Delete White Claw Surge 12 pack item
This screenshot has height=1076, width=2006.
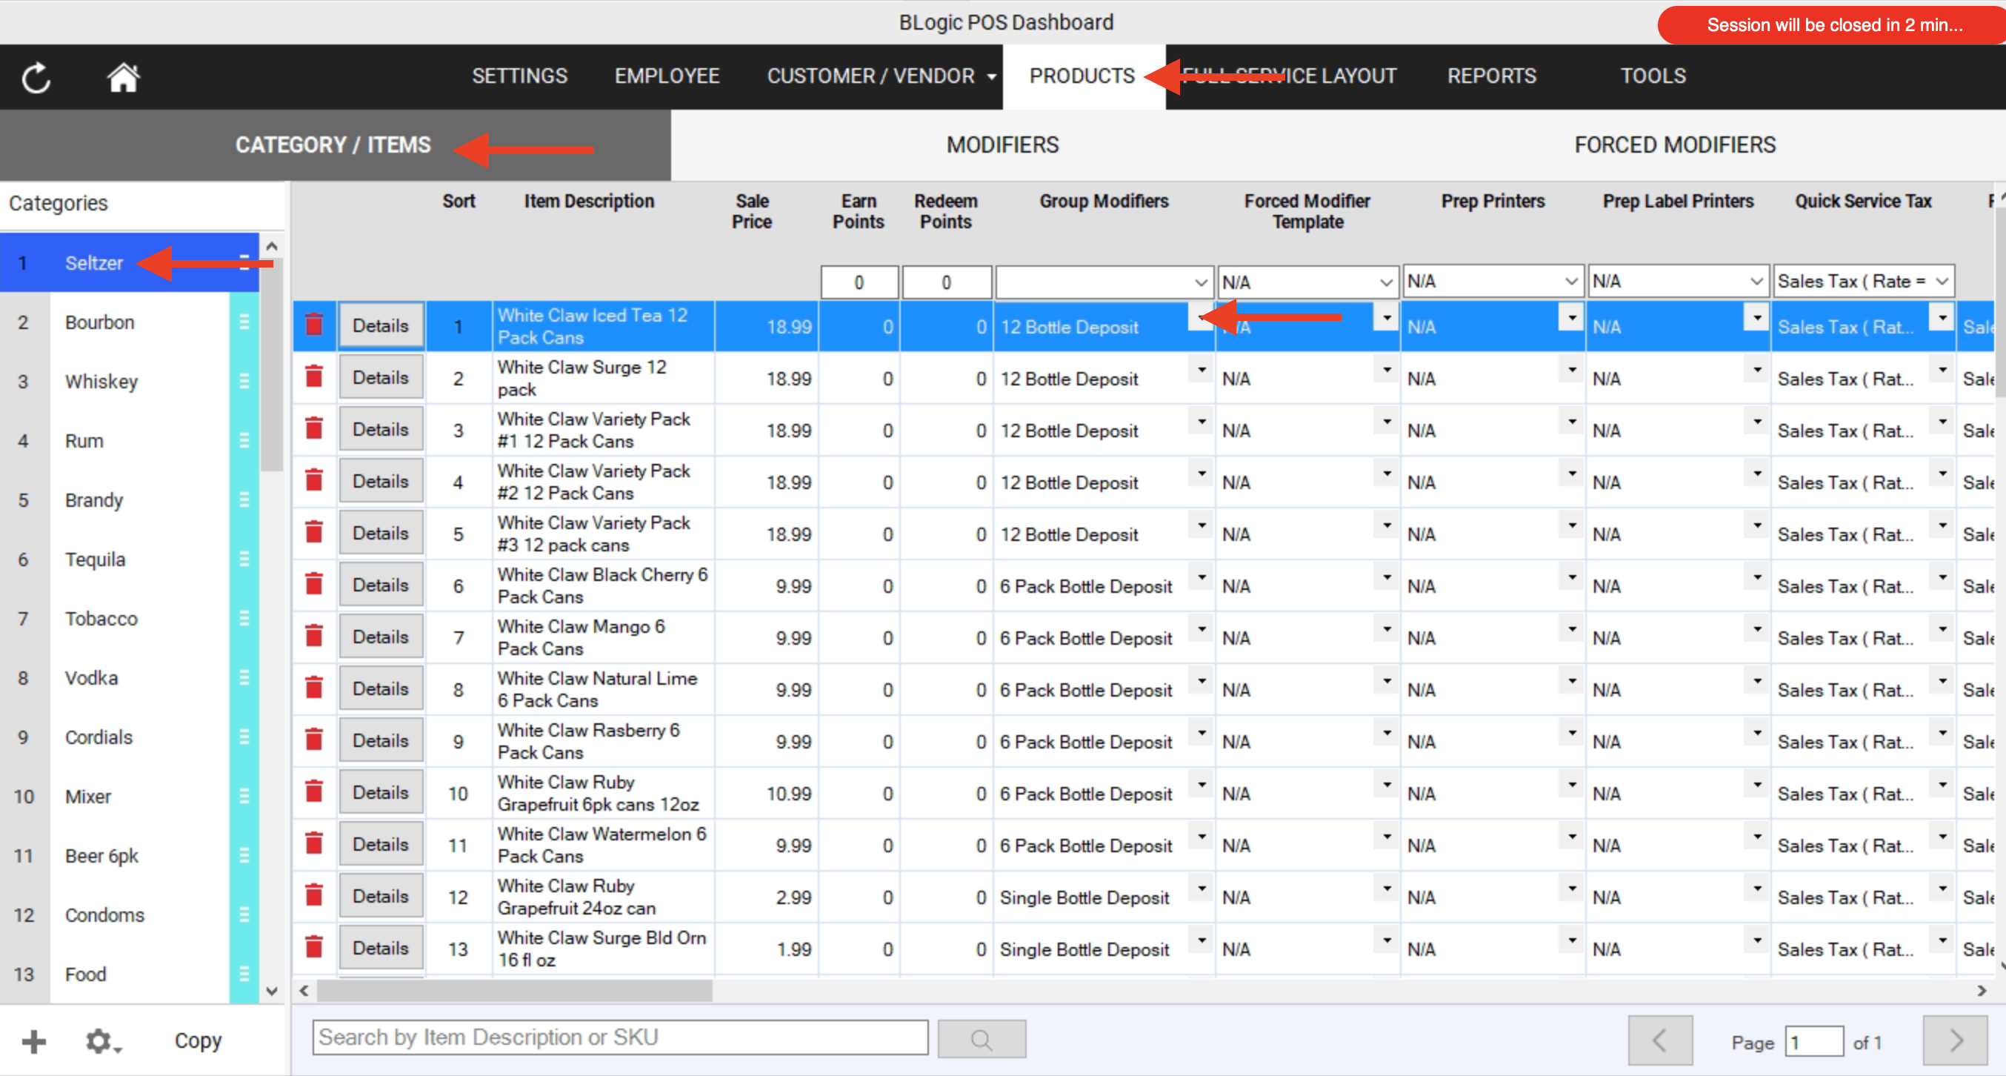click(x=314, y=377)
